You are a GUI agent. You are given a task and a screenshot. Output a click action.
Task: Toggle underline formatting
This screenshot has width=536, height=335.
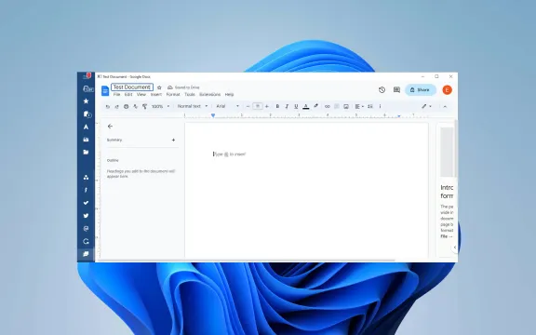tap(296, 107)
